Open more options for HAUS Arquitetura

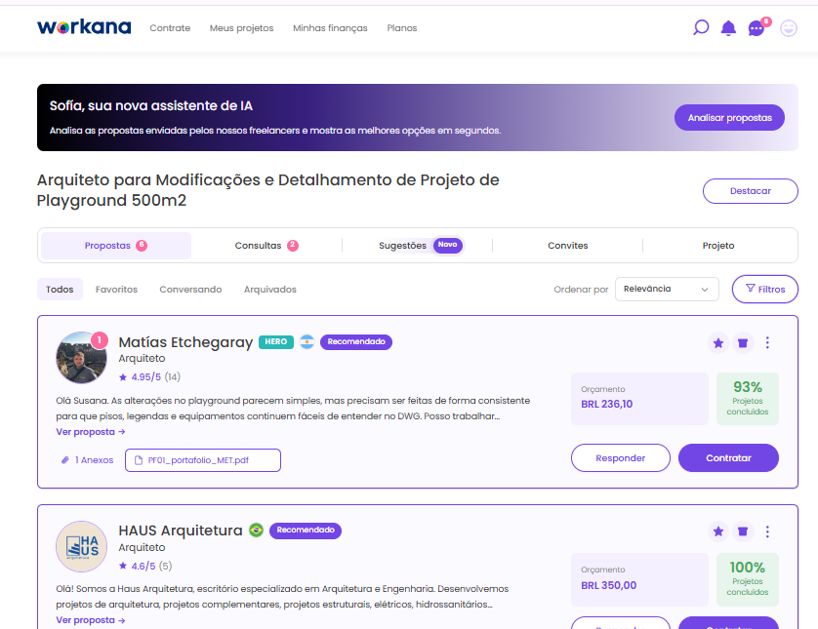(767, 531)
